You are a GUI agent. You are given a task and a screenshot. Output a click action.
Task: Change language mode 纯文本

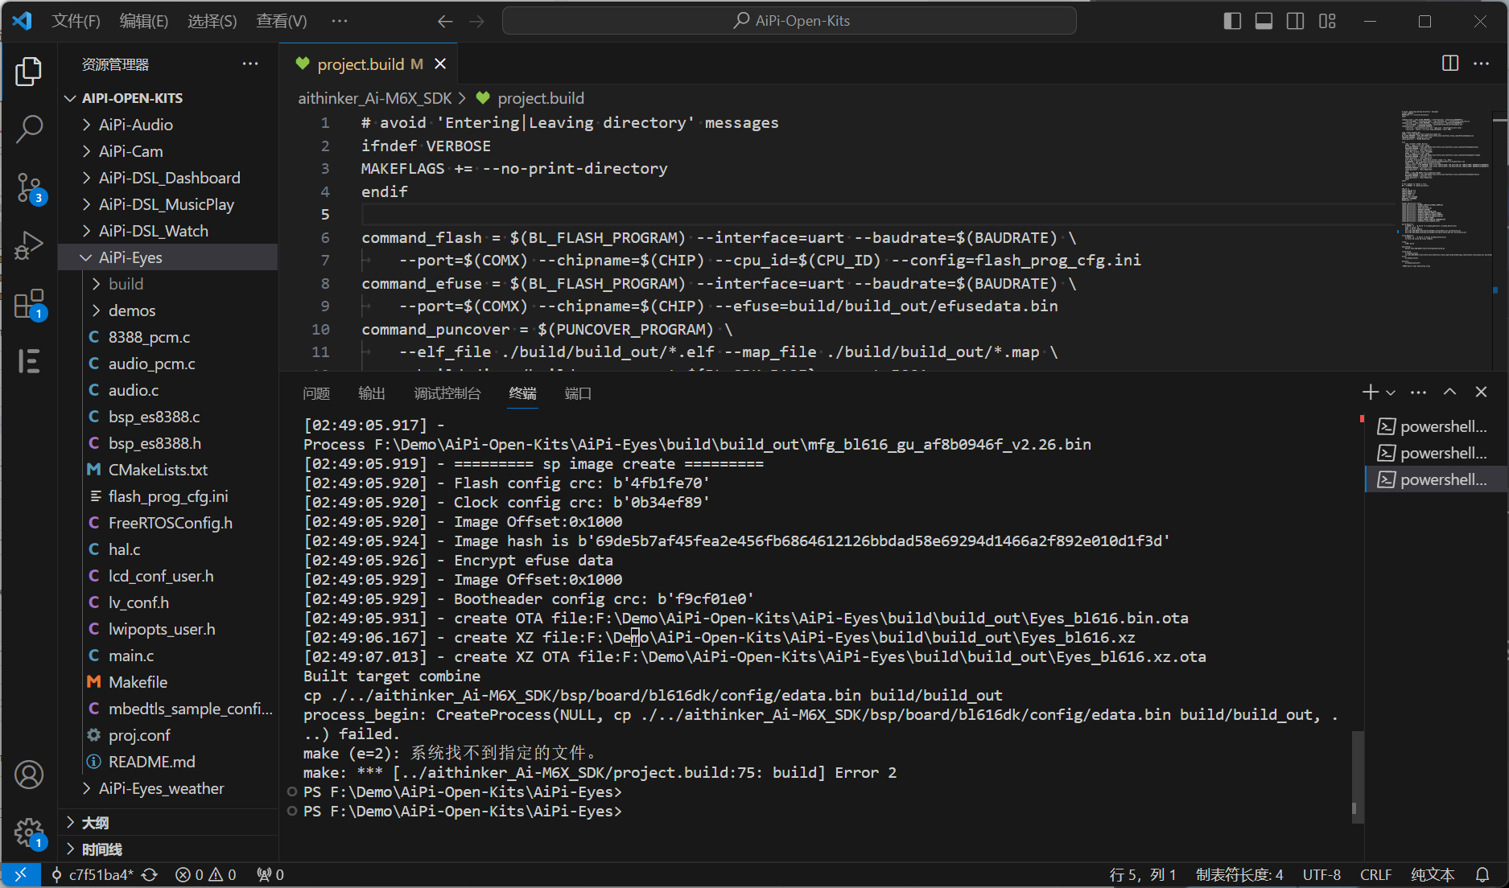1433,874
